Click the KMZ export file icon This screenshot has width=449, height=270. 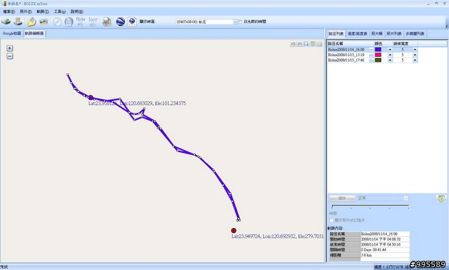[x=132, y=22]
